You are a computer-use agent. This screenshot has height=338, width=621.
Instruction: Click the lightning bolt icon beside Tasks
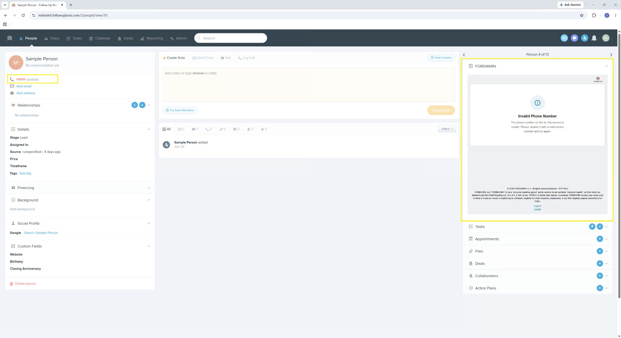point(592,226)
